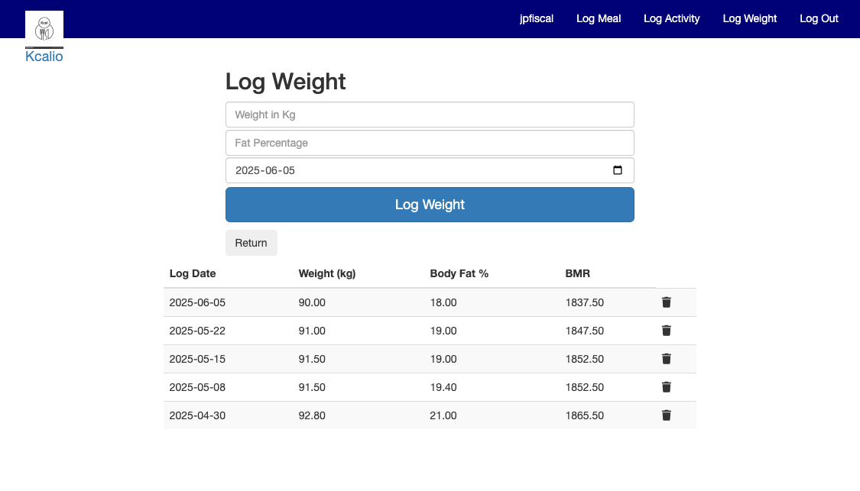The width and height of the screenshot is (860, 491).
Task: Click the Log Weight page heading
Action: 286,82
